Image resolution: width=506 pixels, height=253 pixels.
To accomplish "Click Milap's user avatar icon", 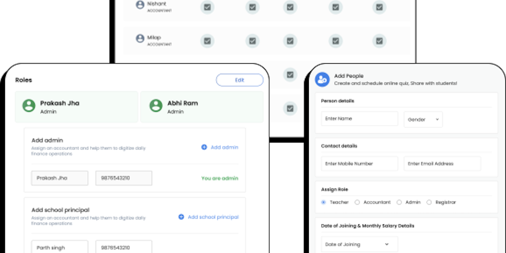I will click(140, 39).
